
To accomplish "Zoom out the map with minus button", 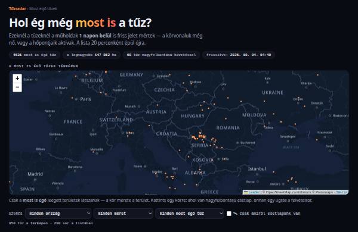I will [x=17, y=87].
